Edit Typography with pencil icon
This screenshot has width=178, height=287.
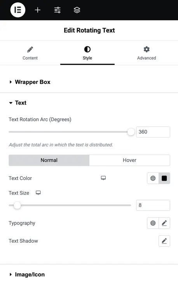coord(164,223)
